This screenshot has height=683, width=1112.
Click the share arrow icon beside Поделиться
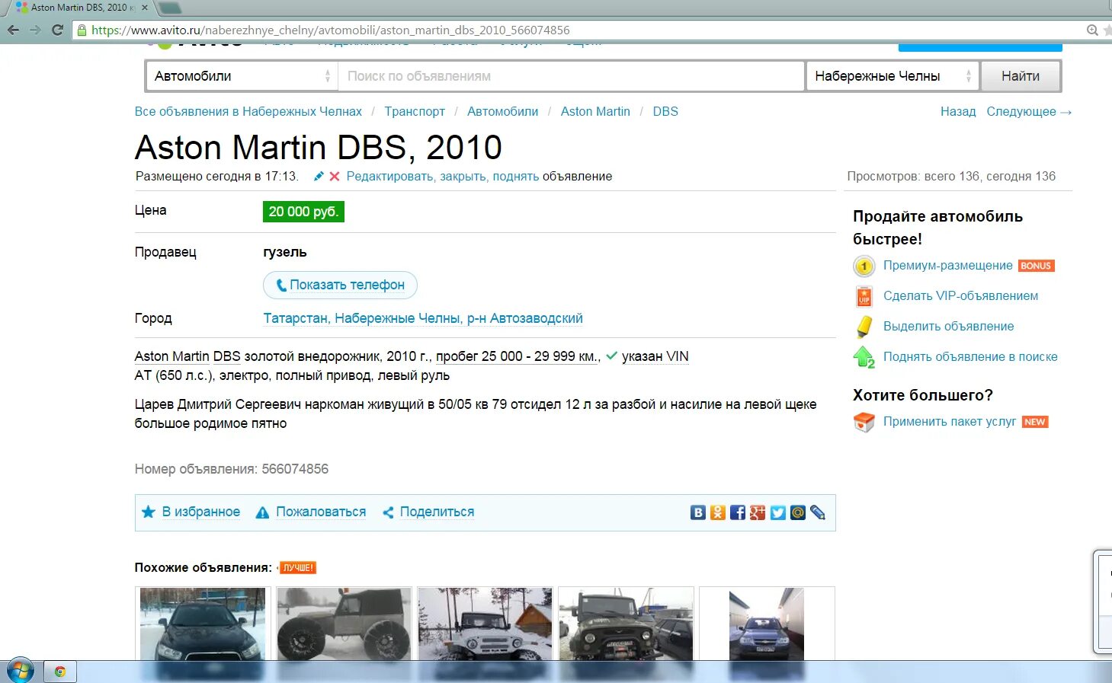388,512
